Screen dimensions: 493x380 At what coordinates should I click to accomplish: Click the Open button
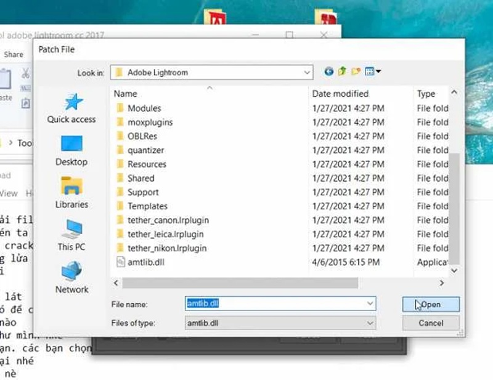click(x=430, y=303)
